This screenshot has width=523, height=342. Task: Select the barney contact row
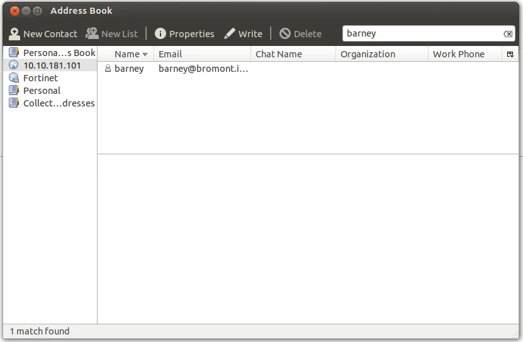(x=308, y=69)
